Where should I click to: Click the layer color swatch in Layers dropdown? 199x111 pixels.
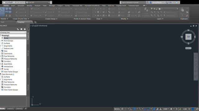(x=160, y=9)
